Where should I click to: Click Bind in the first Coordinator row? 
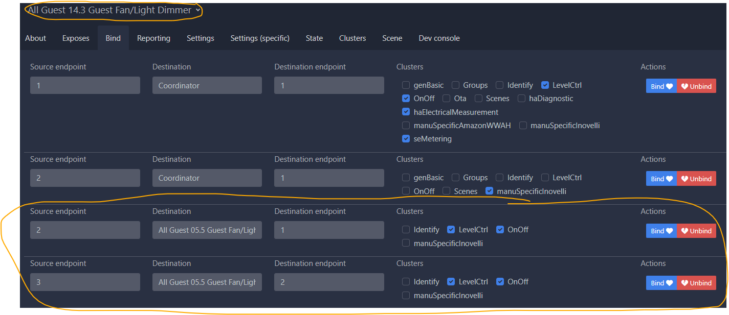pos(661,86)
